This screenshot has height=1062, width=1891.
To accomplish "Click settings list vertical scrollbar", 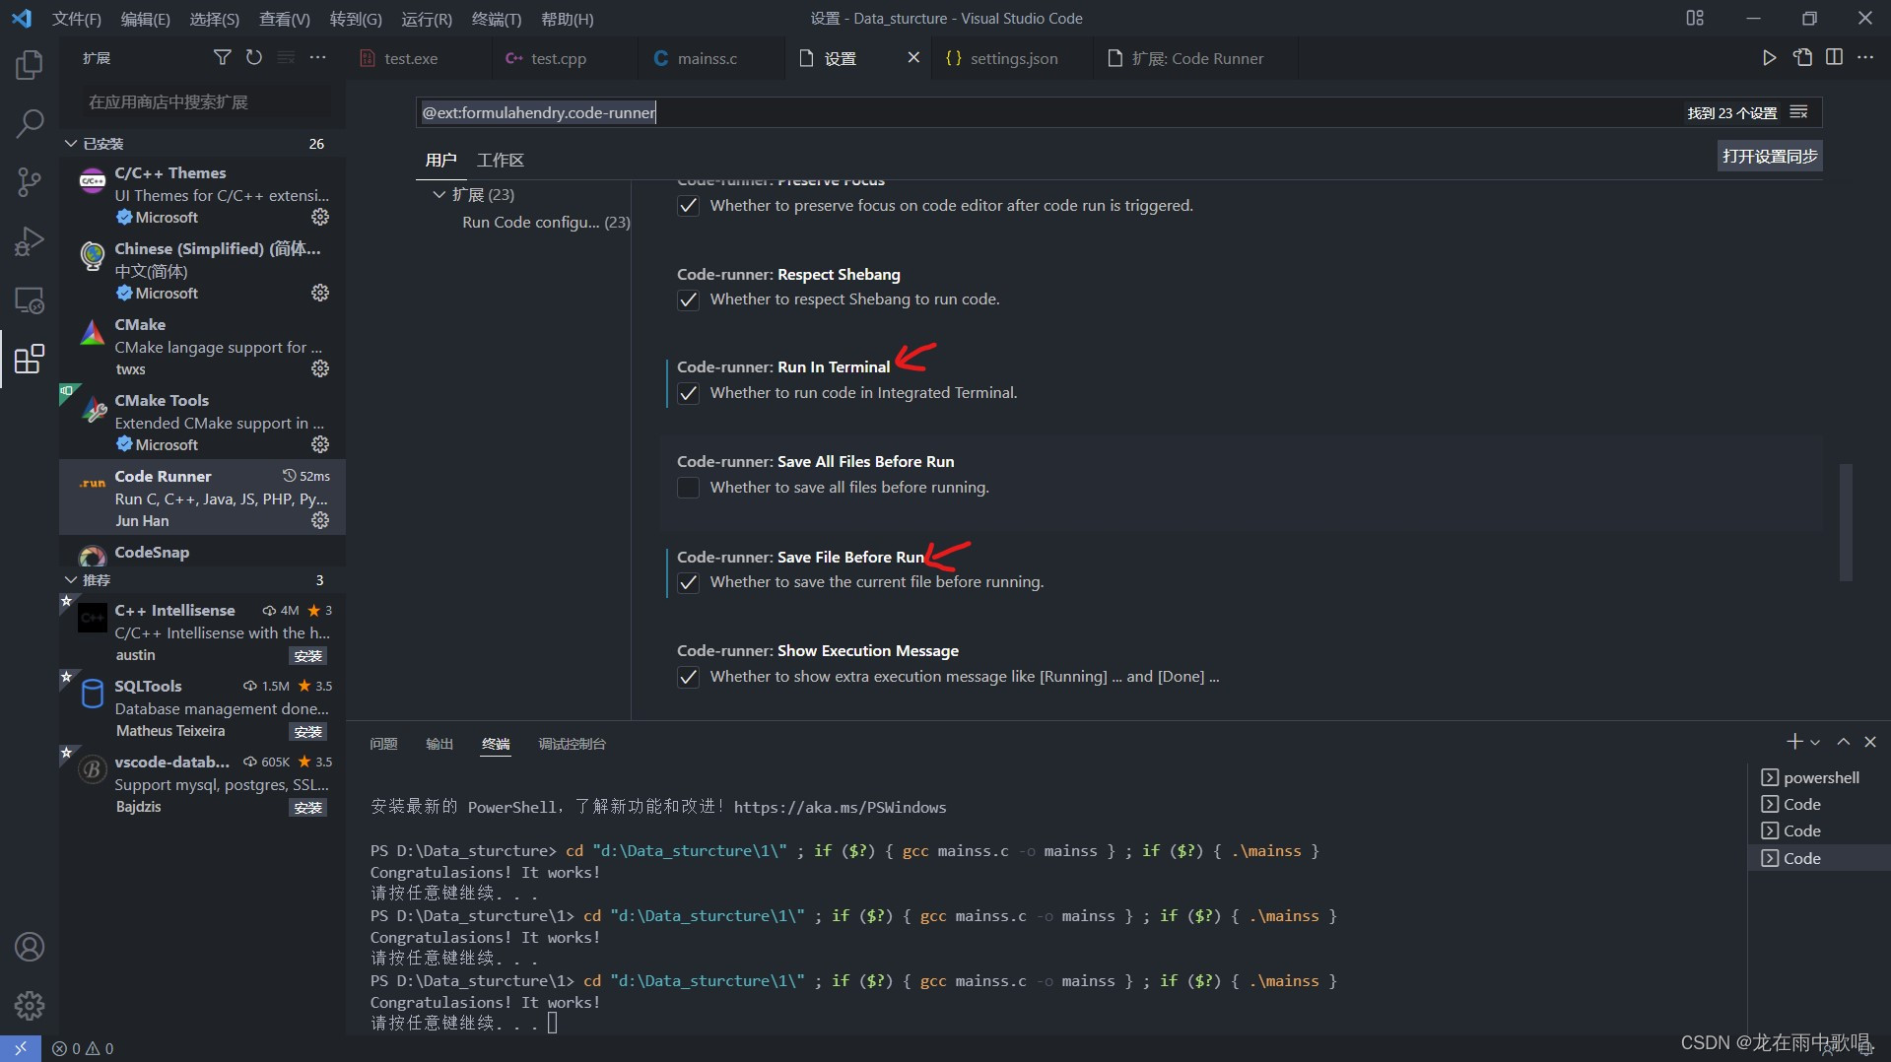I will (x=1846, y=522).
